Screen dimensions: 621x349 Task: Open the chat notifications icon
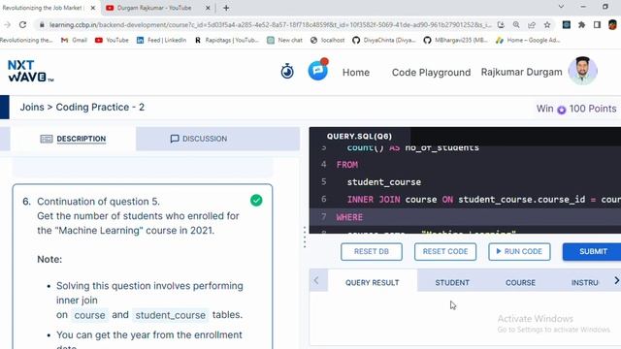[x=318, y=71]
